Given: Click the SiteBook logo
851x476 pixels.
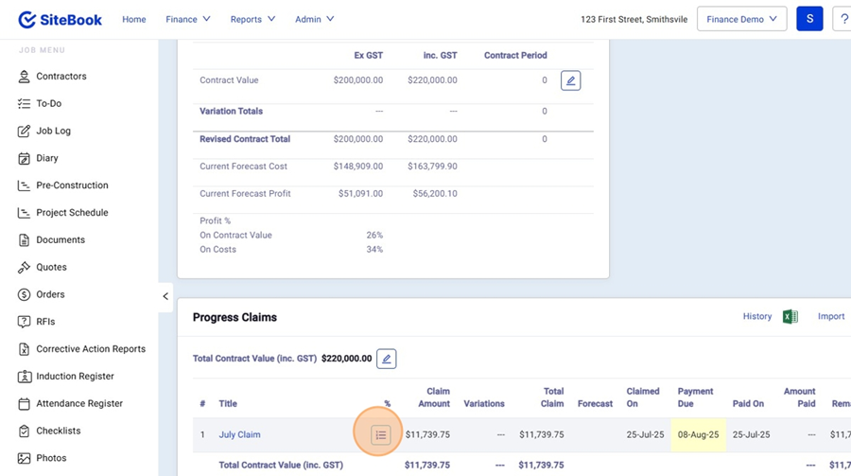Looking at the screenshot, I should pyautogui.click(x=60, y=19).
